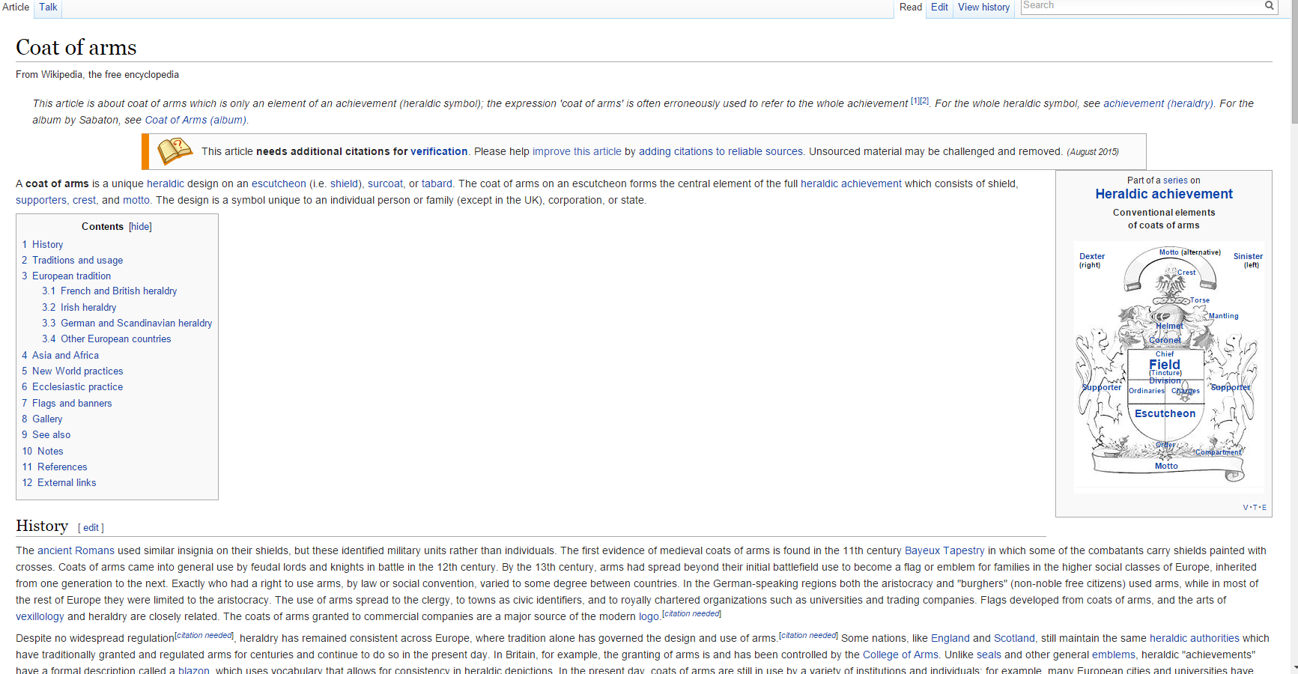The image size is (1298, 674).
Task: Follow the Coat of Arms (album) link
Action: [195, 121]
